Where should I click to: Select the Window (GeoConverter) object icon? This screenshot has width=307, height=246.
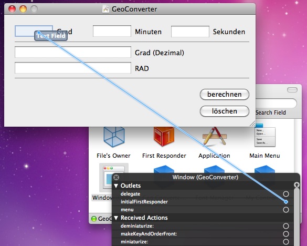click(x=114, y=178)
